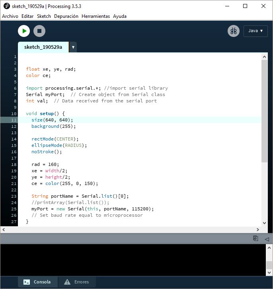Click 'ce = color(255, 0, 150);' line
The width and height of the screenshot is (273, 289).
(x=64, y=183)
